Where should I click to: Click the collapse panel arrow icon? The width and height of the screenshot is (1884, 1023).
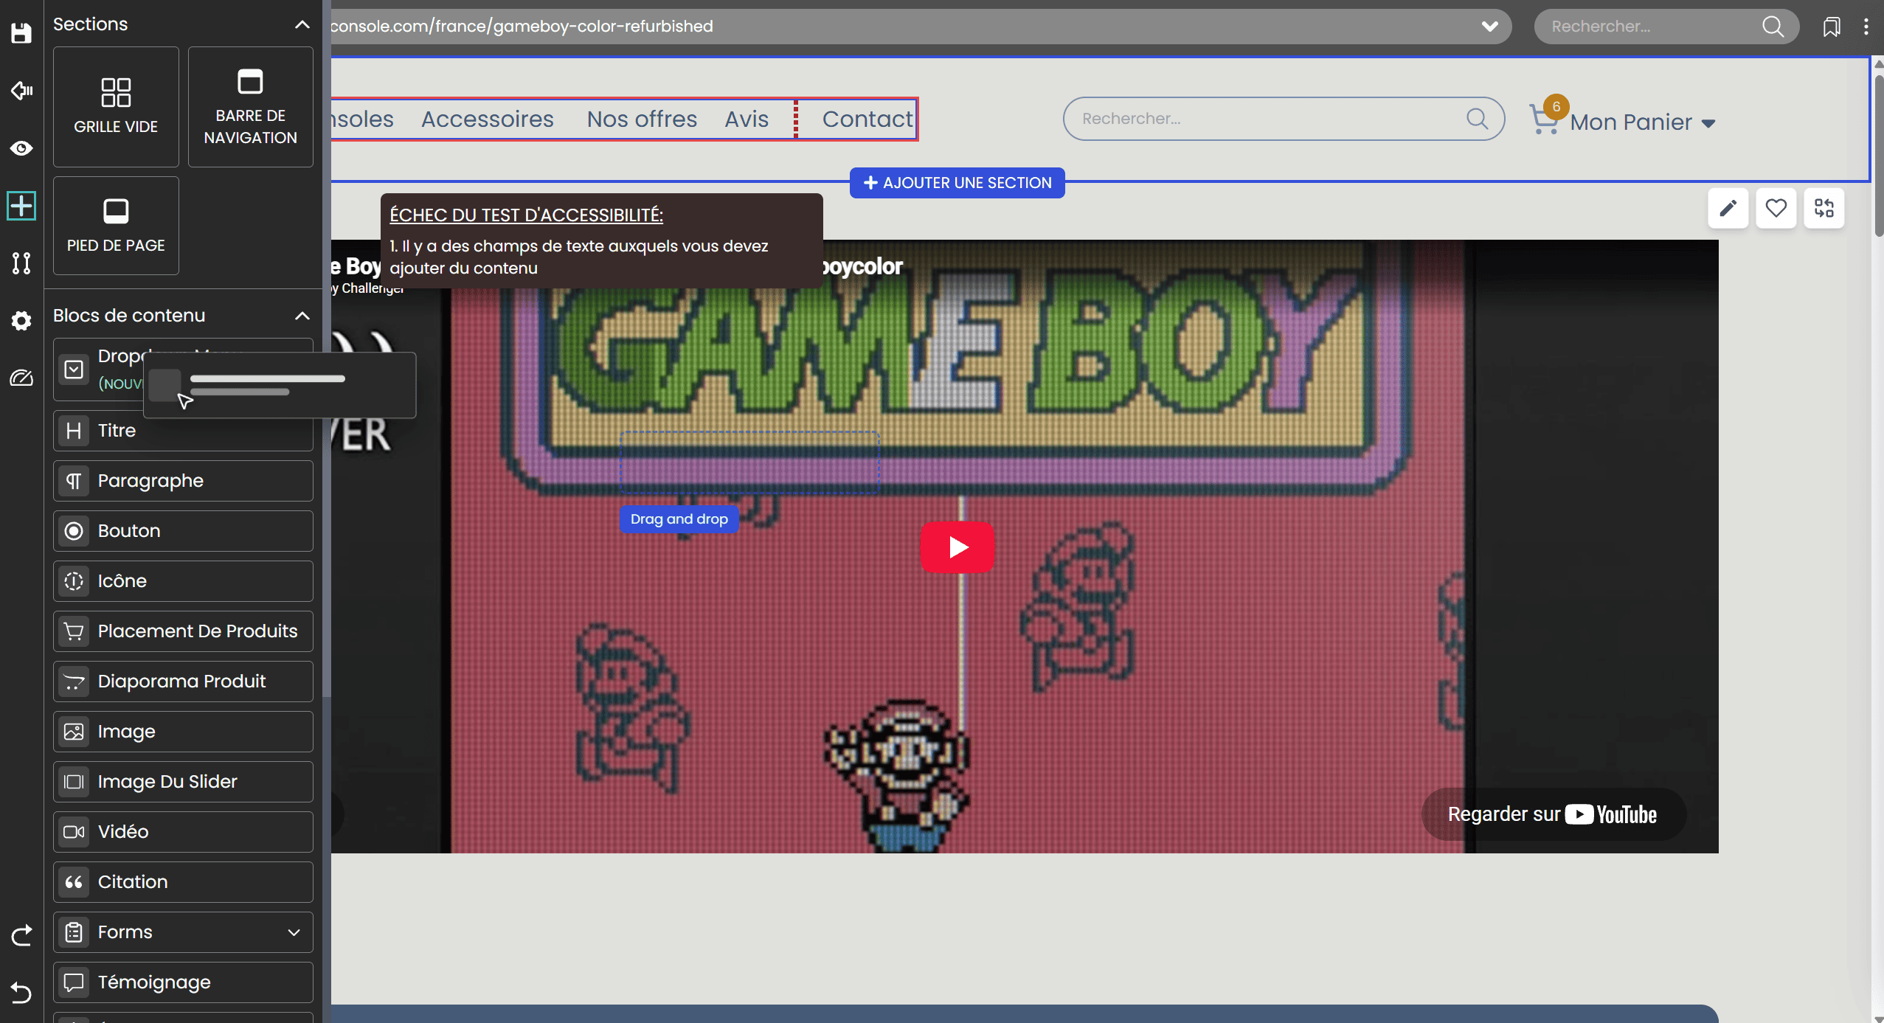click(21, 91)
